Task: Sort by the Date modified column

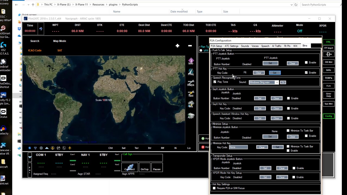Action: point(179,12)
